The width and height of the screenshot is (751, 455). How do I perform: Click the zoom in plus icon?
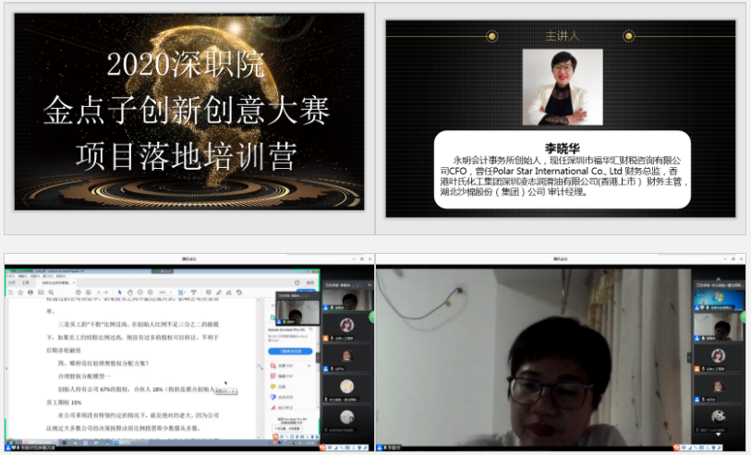point(150,293)
